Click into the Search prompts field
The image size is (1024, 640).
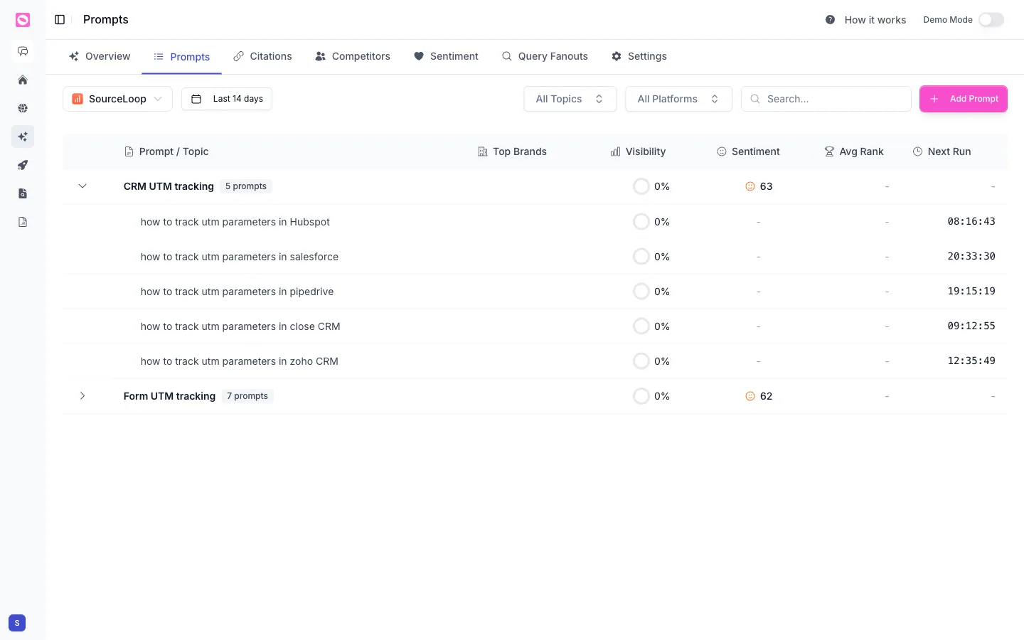(x=826, y=99)
